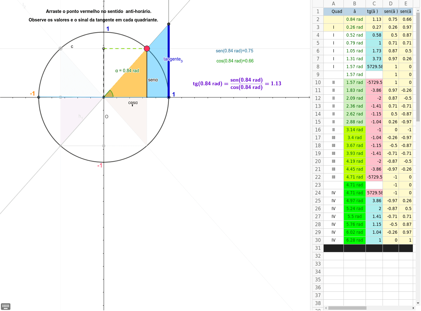Click the 'α = 0.84 rad' angle label
This screenshot has width=421, height=311.
[x=127, y=71]
